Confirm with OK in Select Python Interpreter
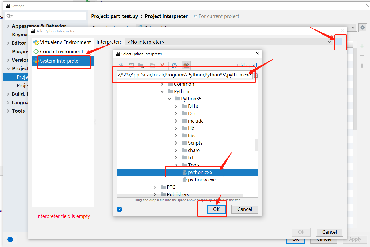370x247 pixels. [216, 209]
